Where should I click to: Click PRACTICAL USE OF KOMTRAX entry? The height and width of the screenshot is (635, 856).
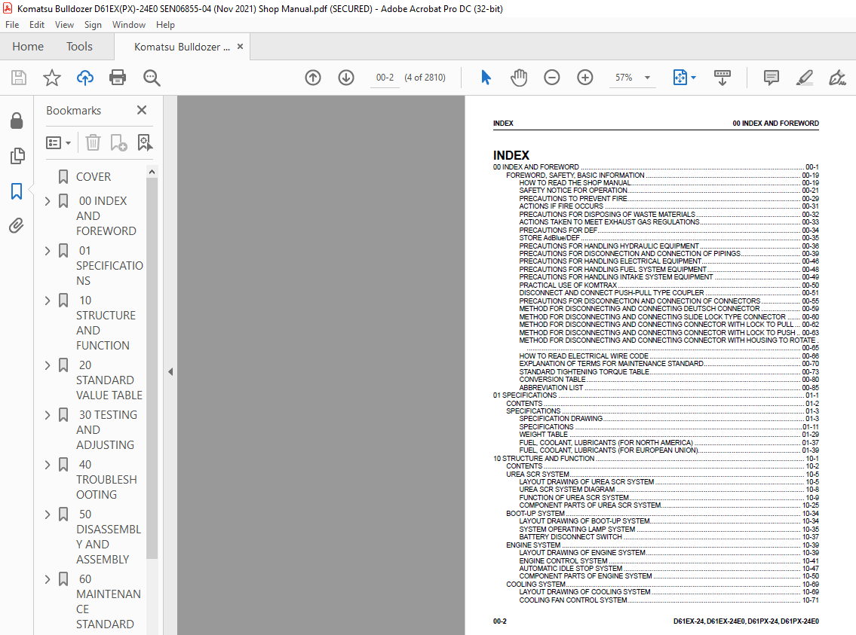(x=568, y=285)
